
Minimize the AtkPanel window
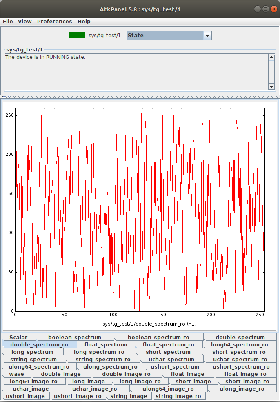coord(258,9)
